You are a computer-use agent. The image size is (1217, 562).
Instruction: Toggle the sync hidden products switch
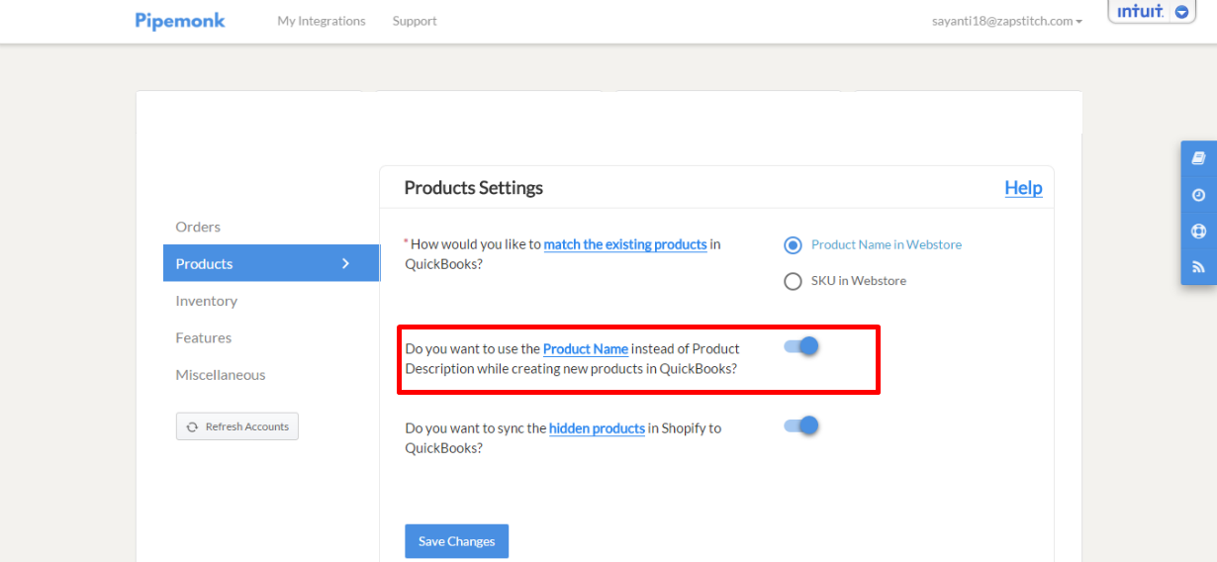(x=801, y=425)
